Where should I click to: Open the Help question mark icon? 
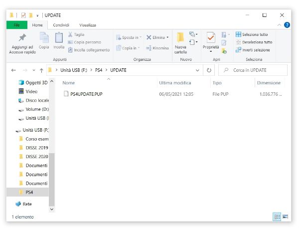287,25
